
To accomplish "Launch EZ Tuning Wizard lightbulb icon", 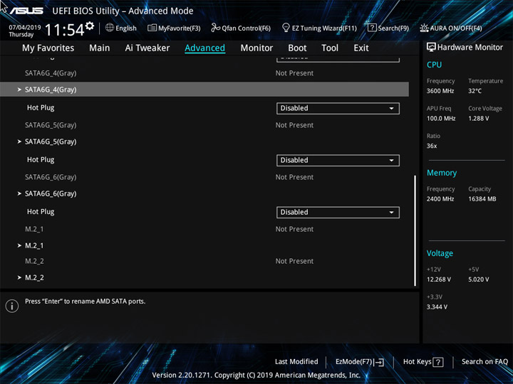I will click(286, 28).
